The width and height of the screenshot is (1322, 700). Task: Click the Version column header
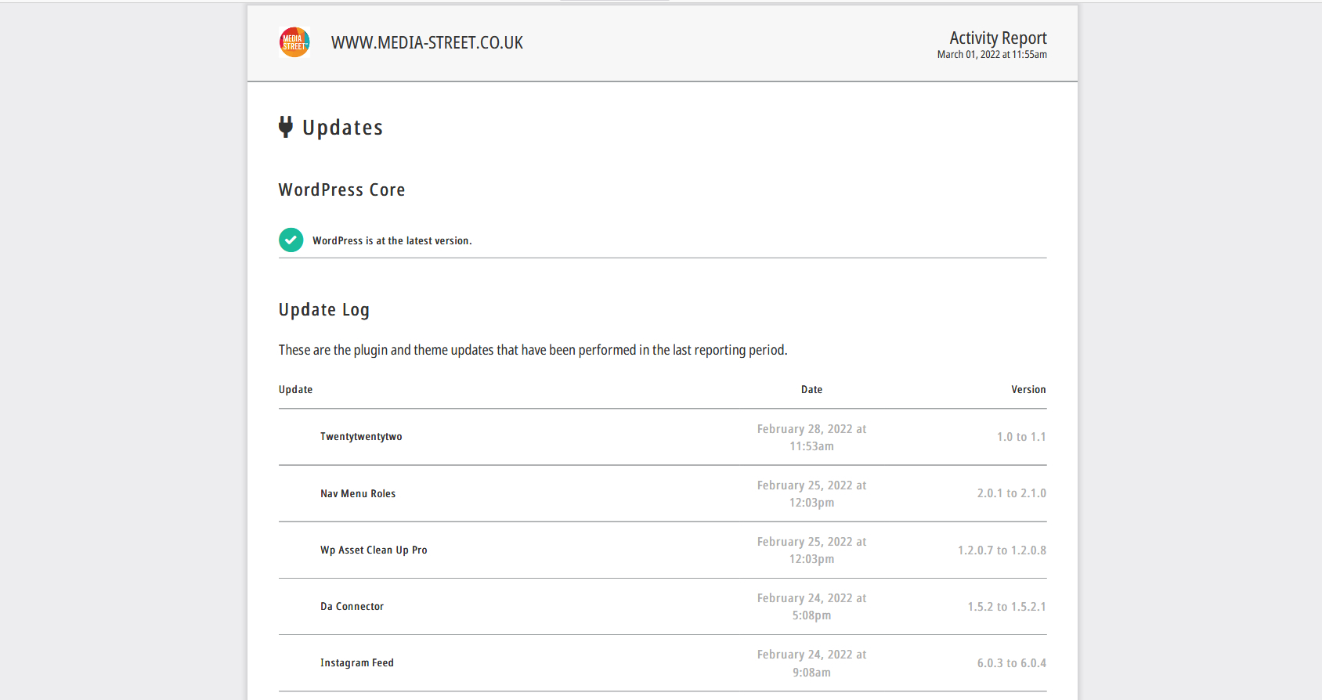(x=1028, y=390)
